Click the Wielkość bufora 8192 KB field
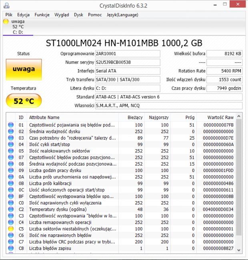 [224, 54]
